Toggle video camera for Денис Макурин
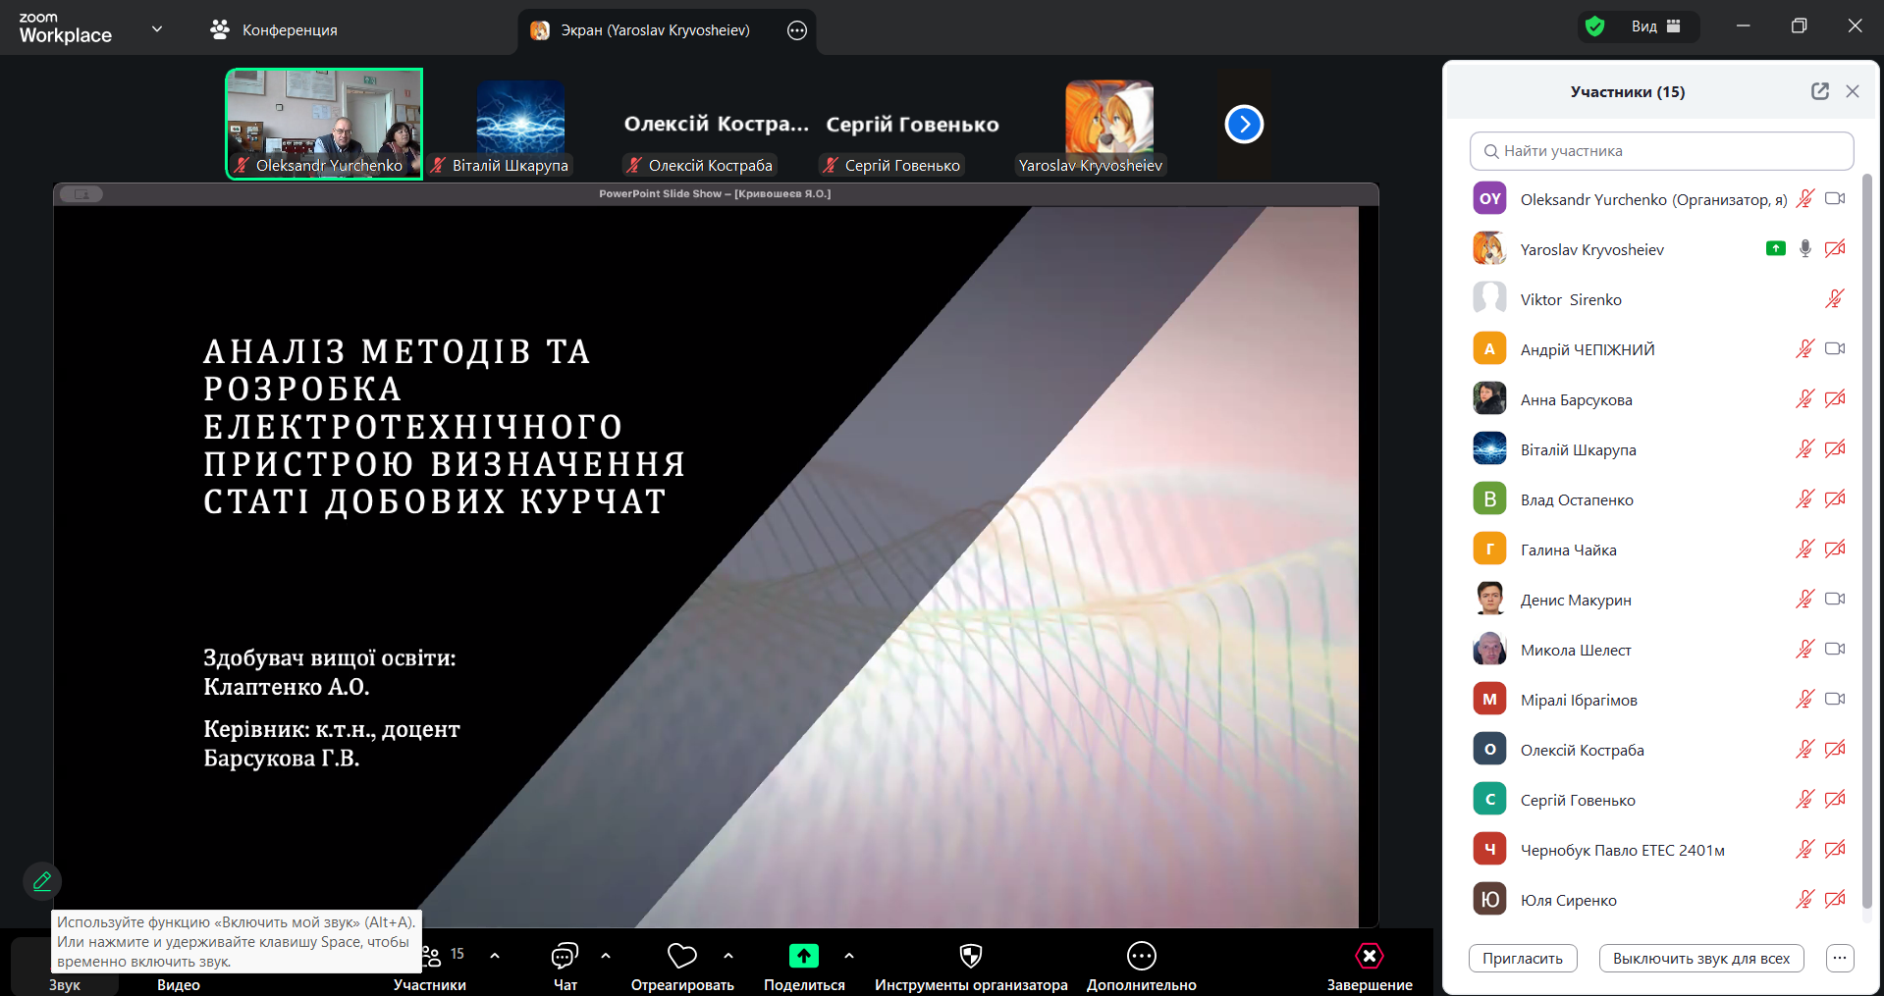This screenshot has width=1884, height=996. (1835, 600)
